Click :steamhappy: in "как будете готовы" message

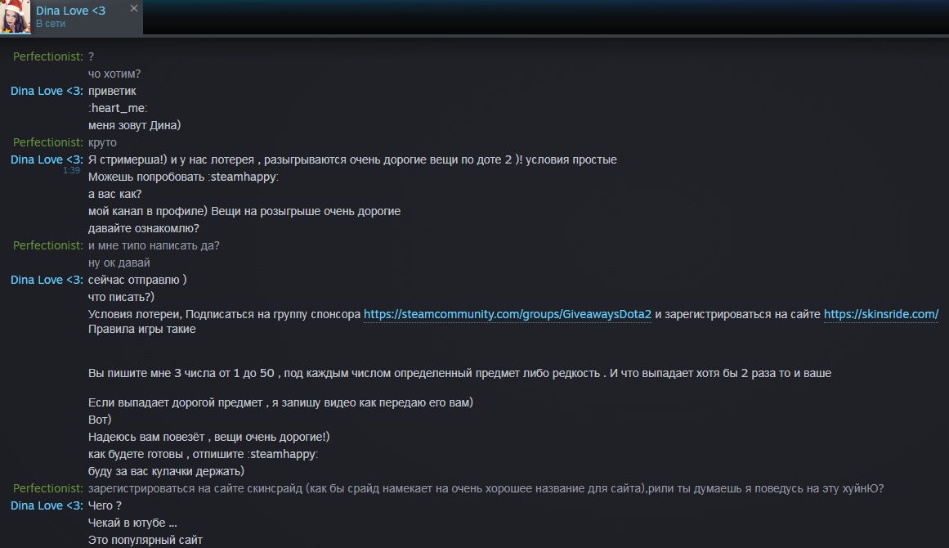tap(282, 454)
